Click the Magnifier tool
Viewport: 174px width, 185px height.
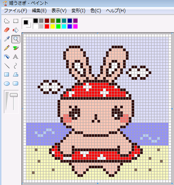pyautogui.click(x=16, y=39)
